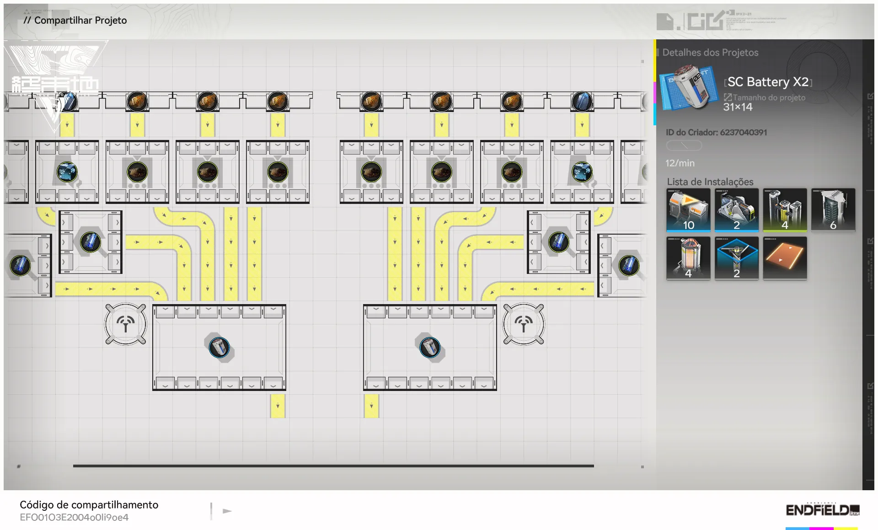Select the facility tile showing count 10
The width and height of the screenshot is (878, 530).
tap(688, 210)
